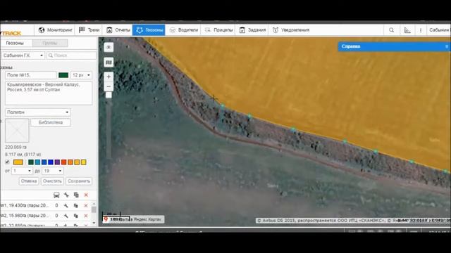
Task: Click the selected yellow fill color swatch
Action: (x=18, y=162)
